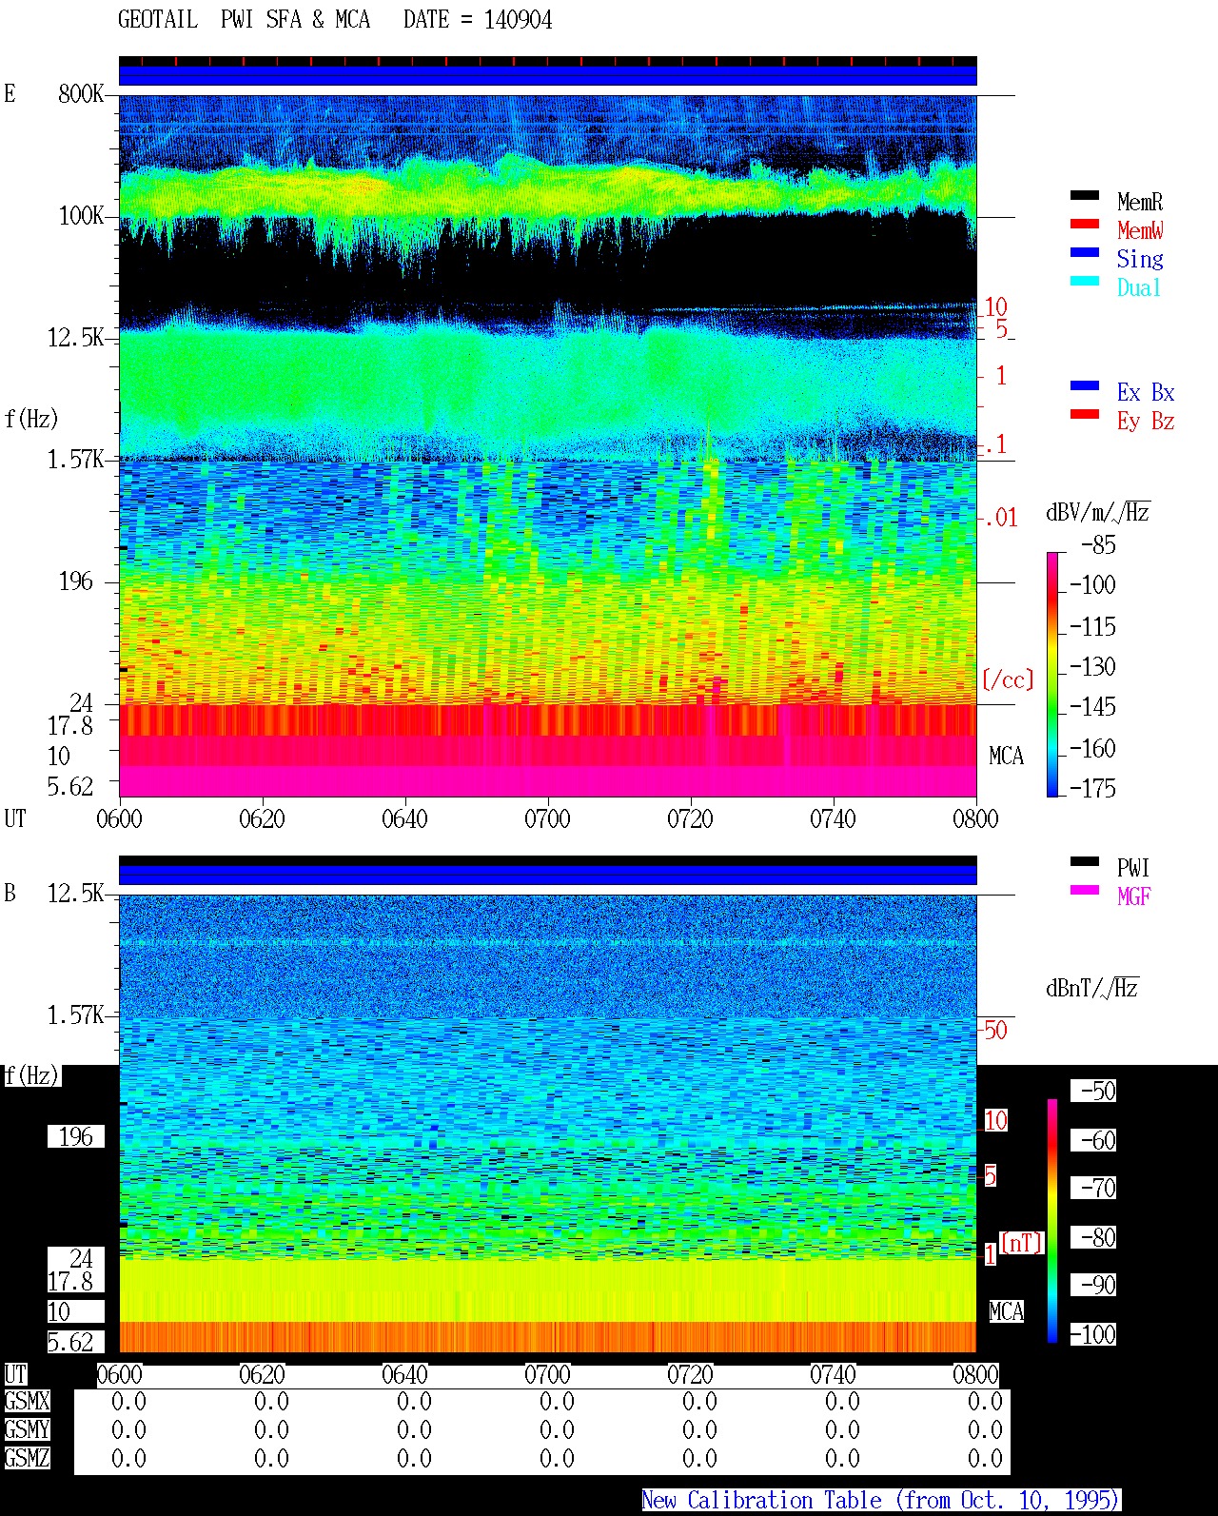Click the cyan Dual legend swatch
The width and height of the screenshot is (1218, 1516).
pyautogui.click(x=1085, y=281)
